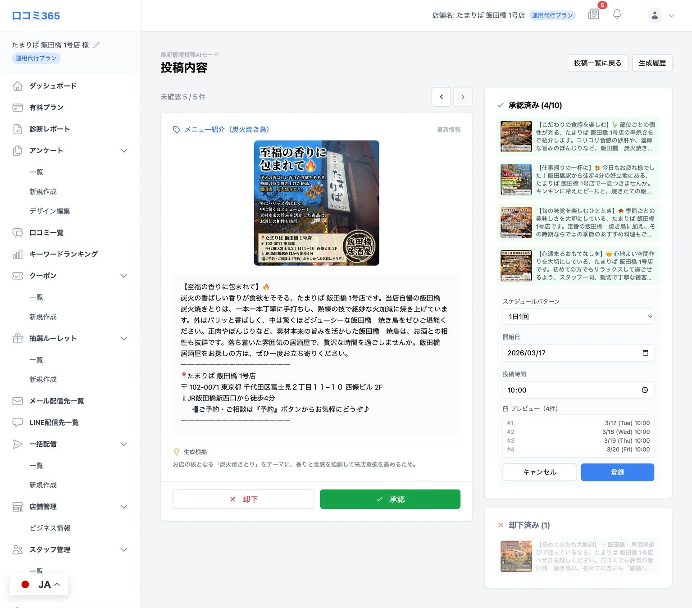Open the JA language selector

(39, 584)
